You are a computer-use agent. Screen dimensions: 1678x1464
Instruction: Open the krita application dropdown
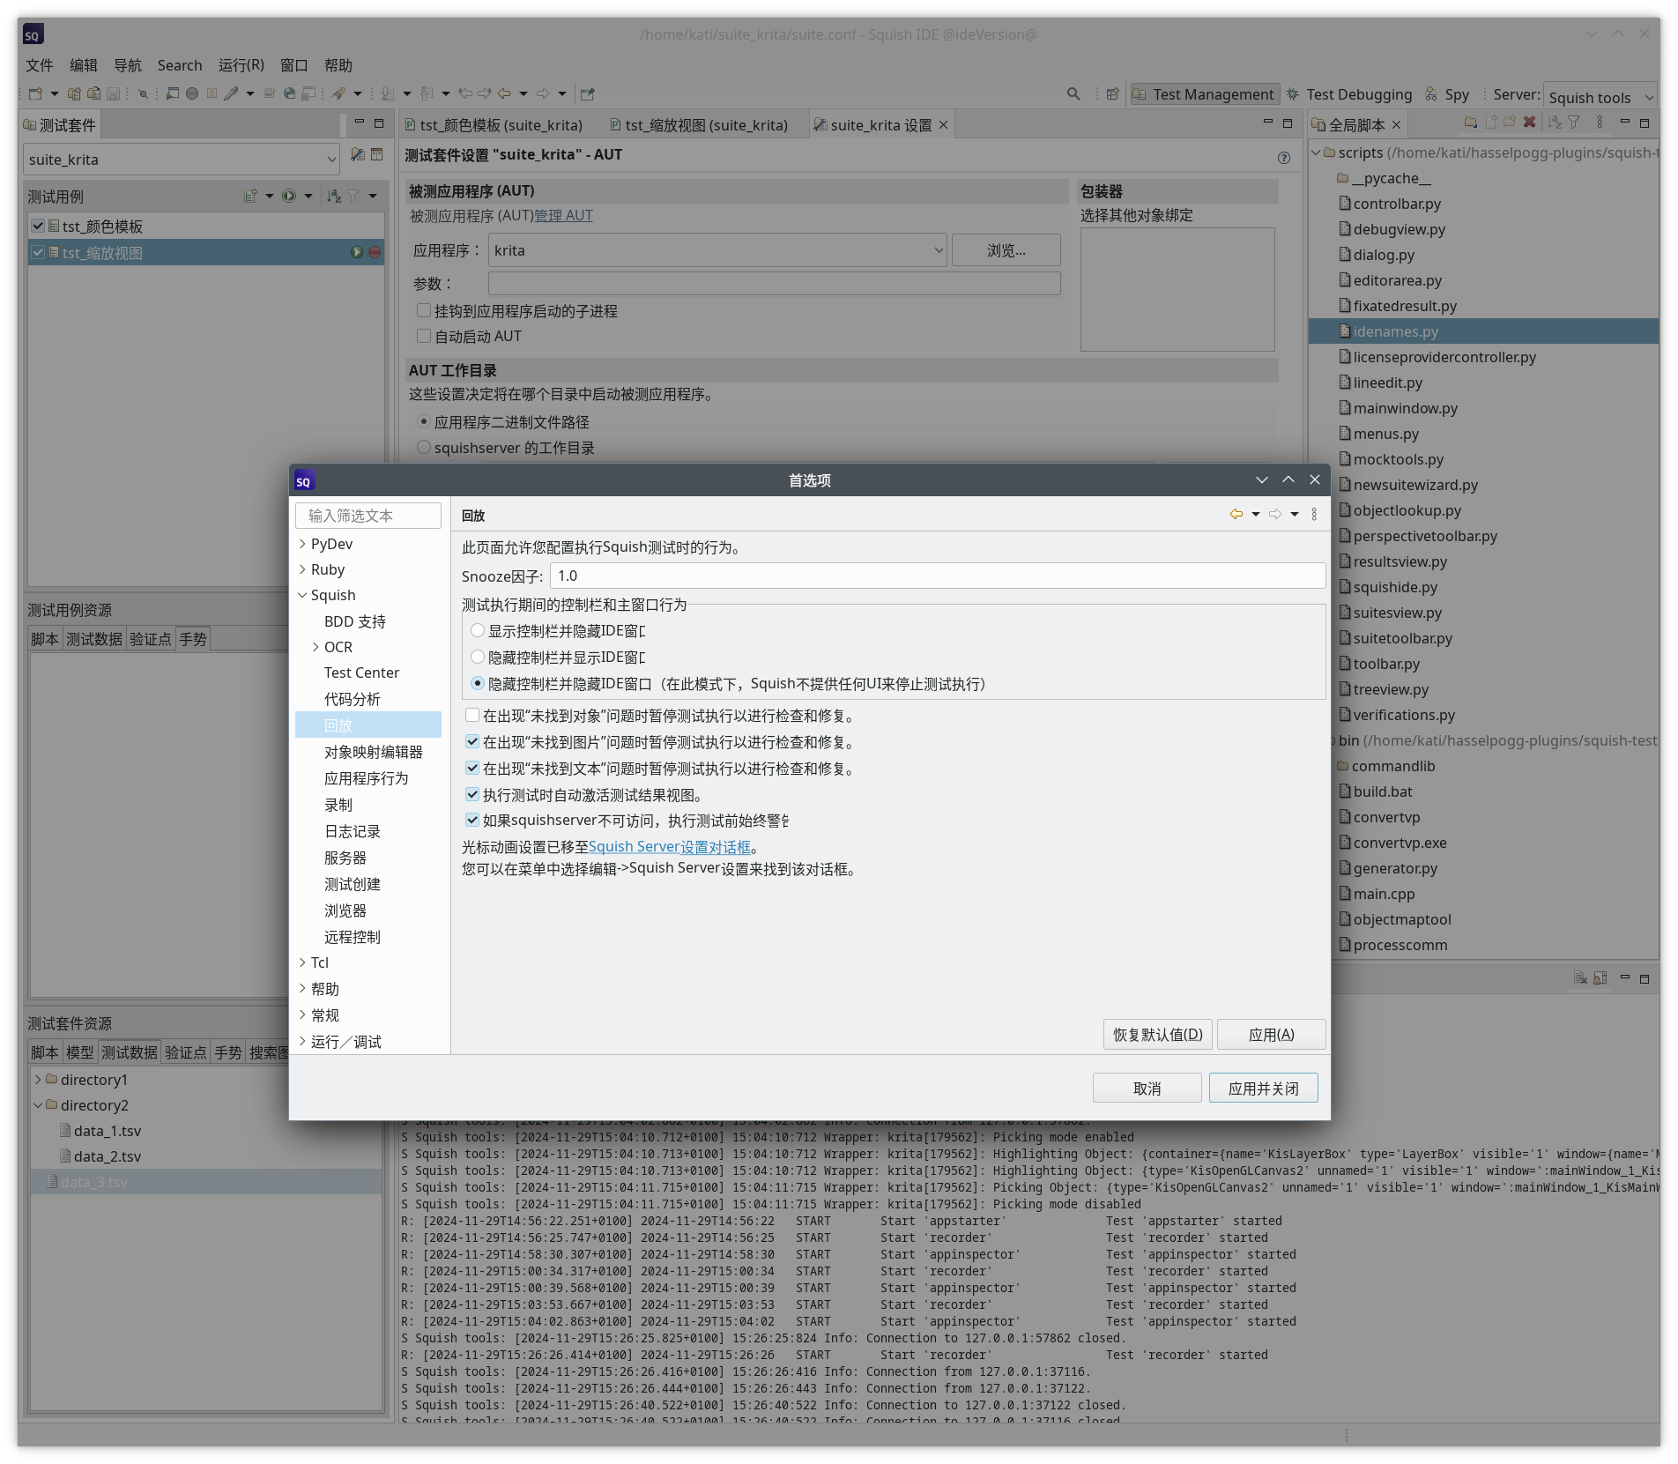click(x=938, y=250)
